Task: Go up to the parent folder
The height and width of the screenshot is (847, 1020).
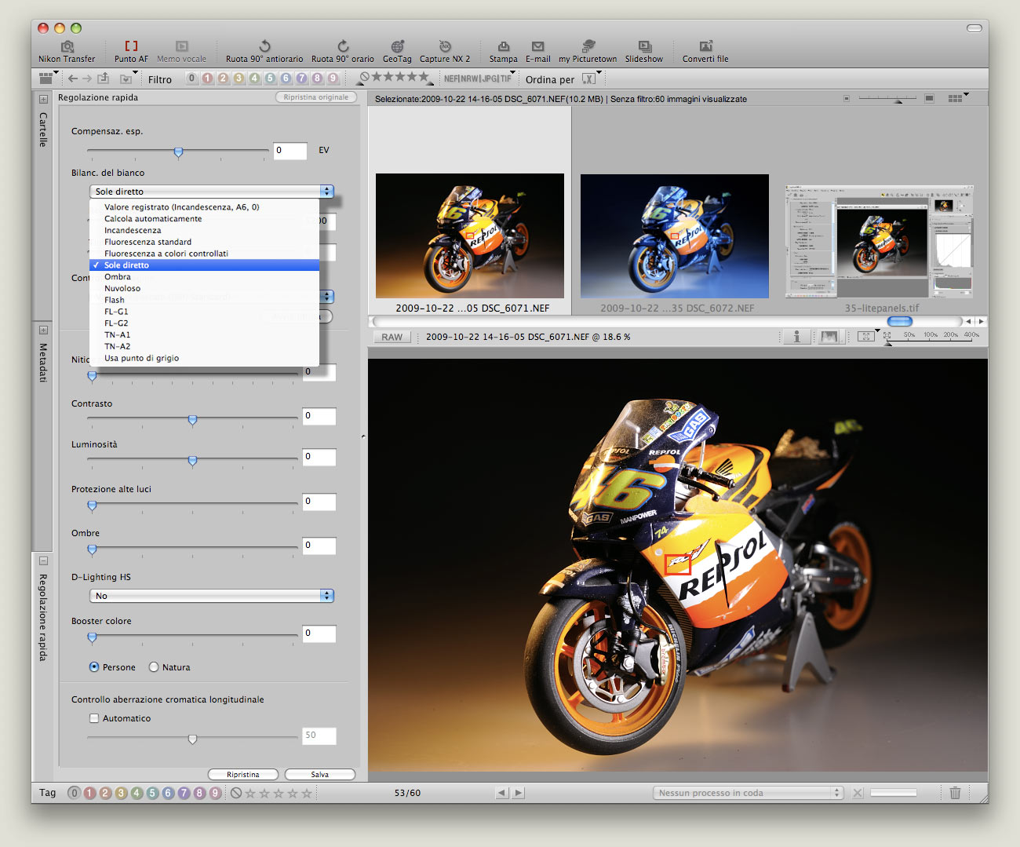Action: pyautogui.click(x=103, y=78)
